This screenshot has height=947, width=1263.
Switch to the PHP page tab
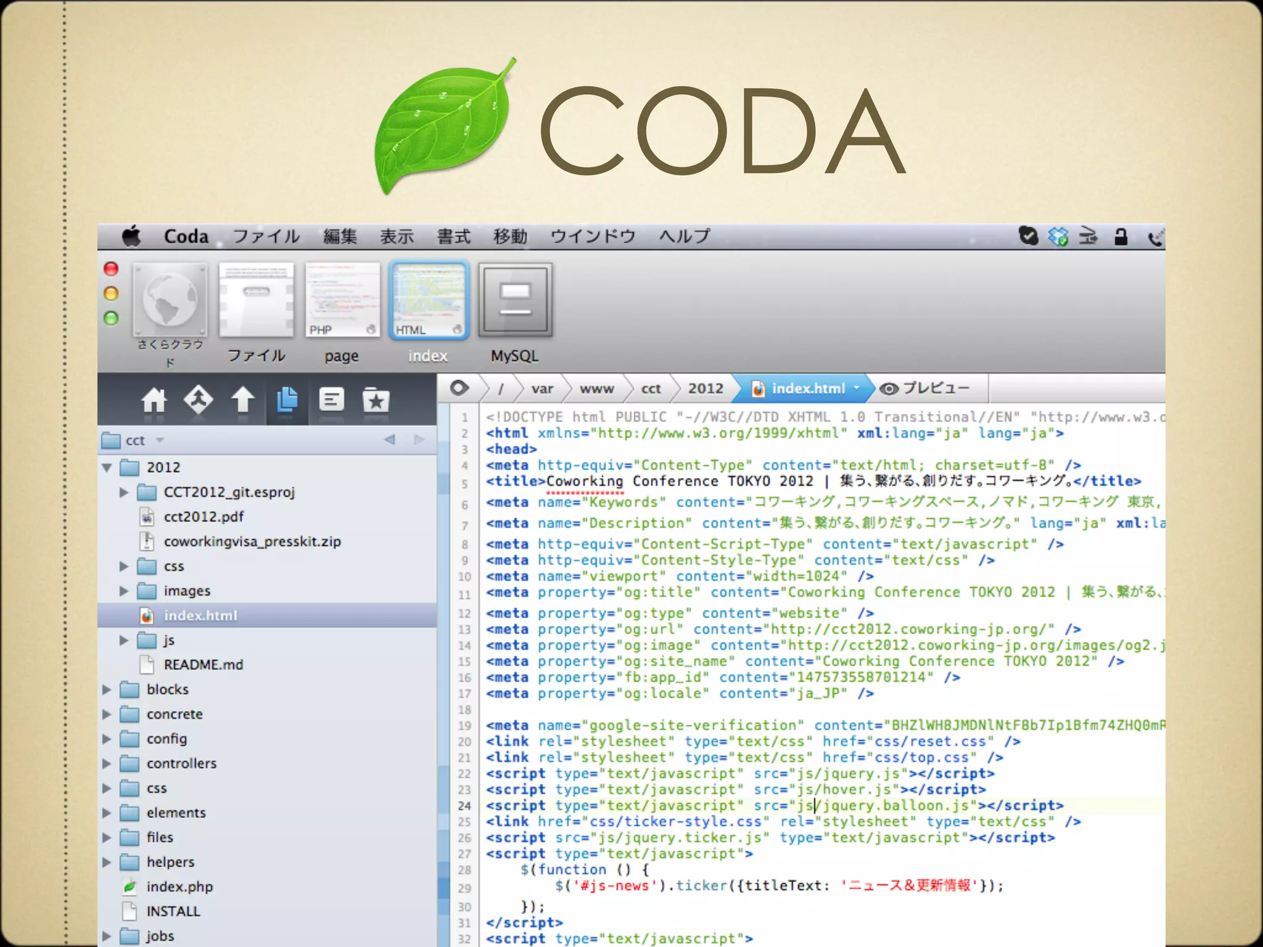tap(343, 301)
